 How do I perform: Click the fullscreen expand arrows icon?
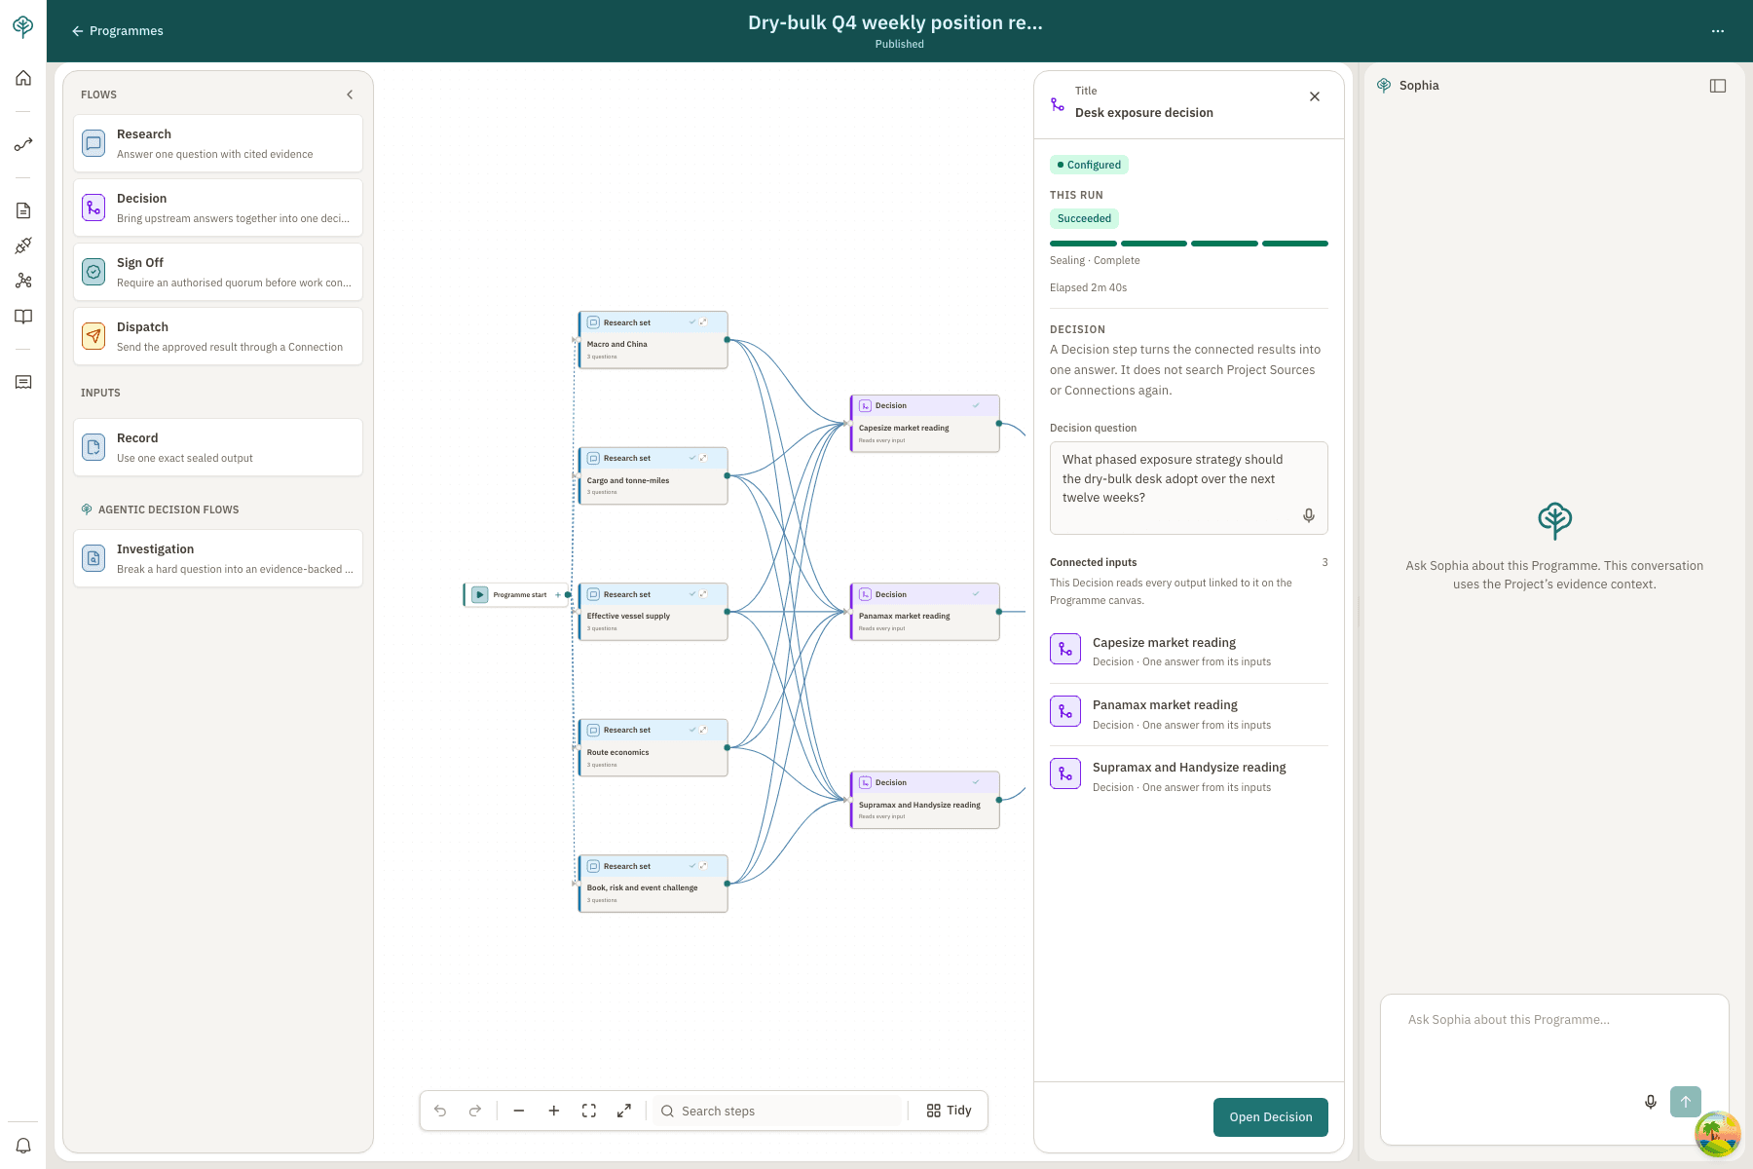pos(624,1111)
